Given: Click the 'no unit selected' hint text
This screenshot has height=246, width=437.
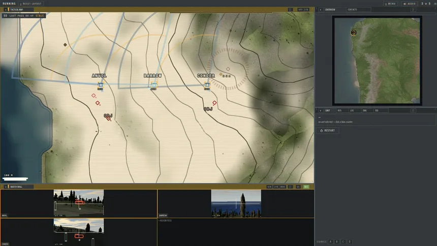Looking at the screenshot, I should (x=335, y=122).
